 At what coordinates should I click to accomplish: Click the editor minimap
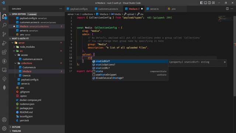tap(225, 18)
